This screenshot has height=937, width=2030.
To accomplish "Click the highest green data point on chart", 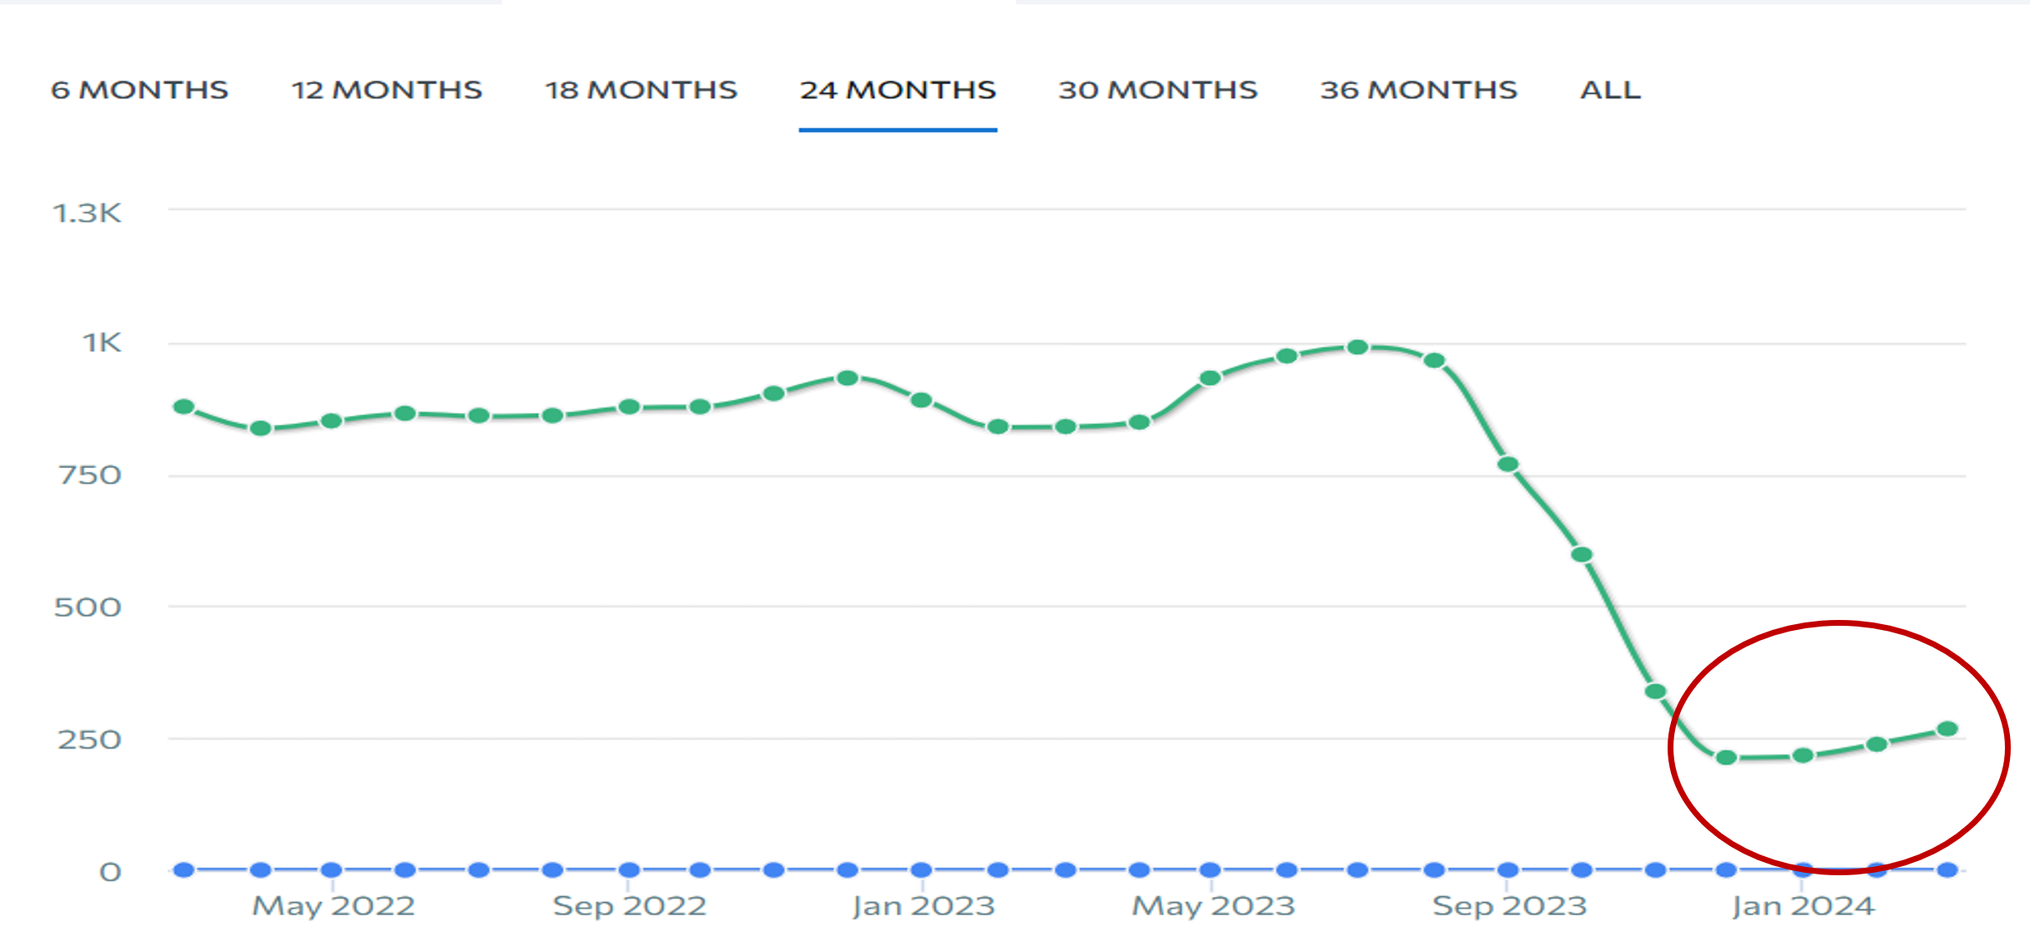I will (x=1358, y=347).
